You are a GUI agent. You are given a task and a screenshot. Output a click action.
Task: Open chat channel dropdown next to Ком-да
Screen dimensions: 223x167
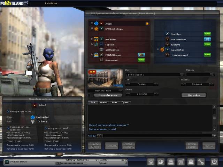(x=99, y=136)
